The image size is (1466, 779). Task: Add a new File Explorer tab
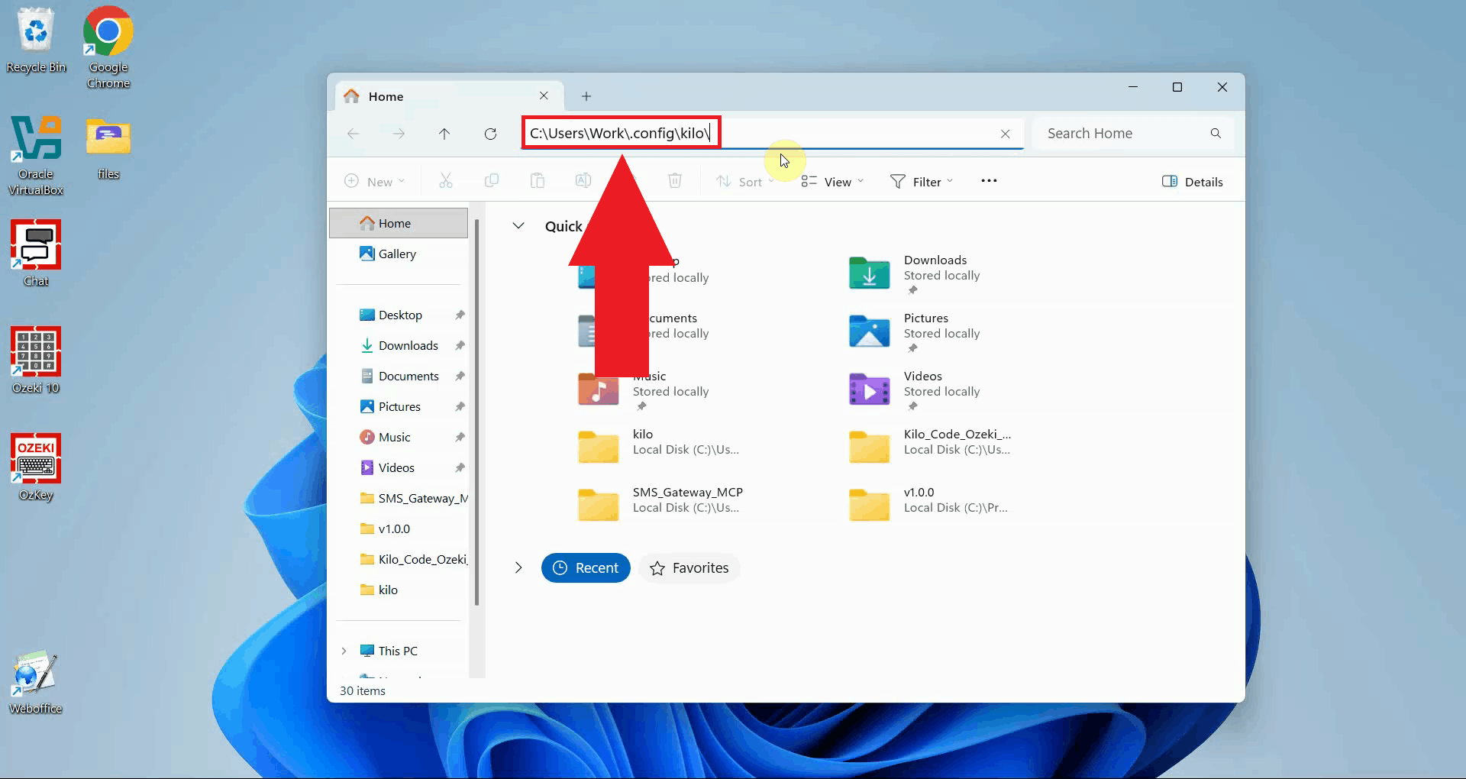tap(586, 96)
